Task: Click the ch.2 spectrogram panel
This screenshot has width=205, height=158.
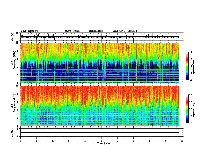Action: [x=100, y=106]
